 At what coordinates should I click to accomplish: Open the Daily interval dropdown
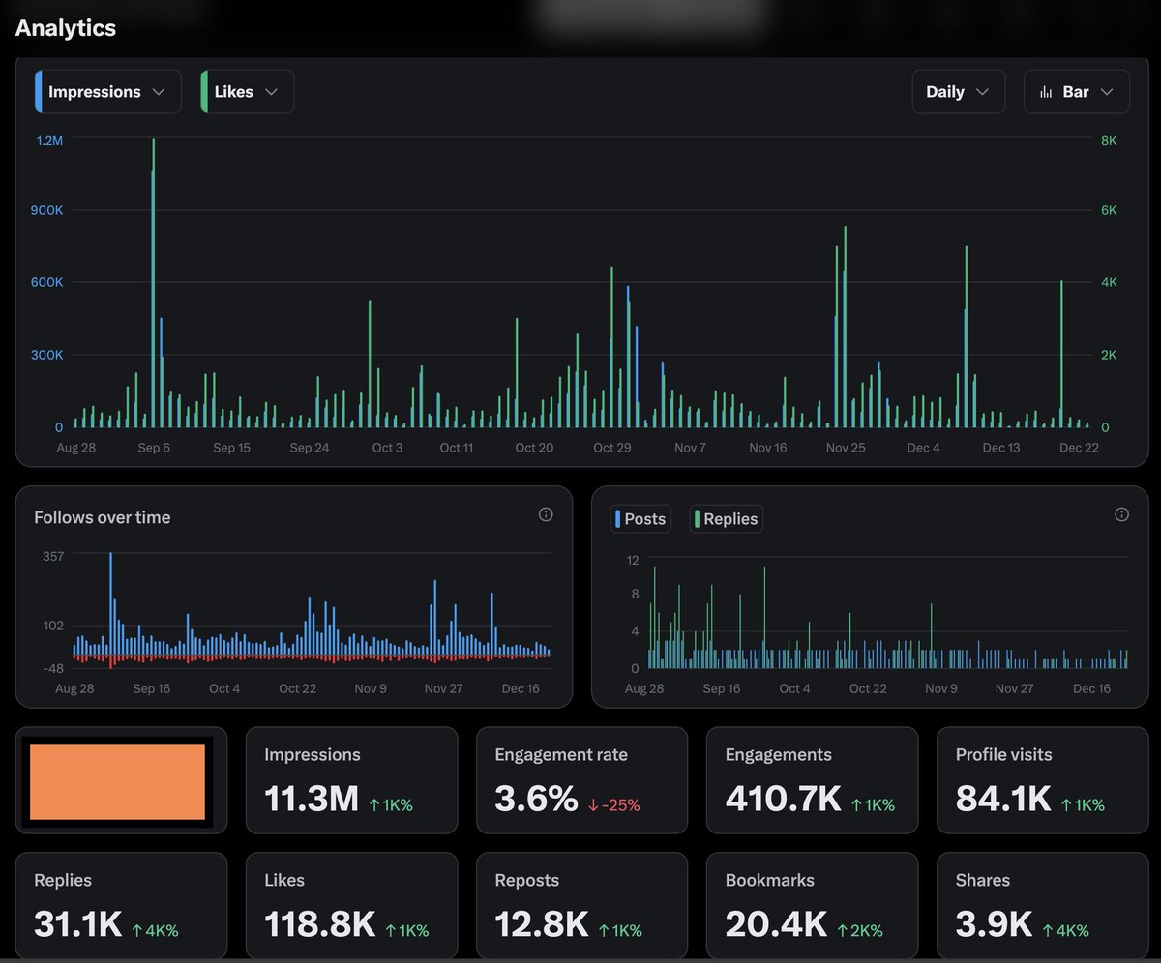[x=959, y=92]
